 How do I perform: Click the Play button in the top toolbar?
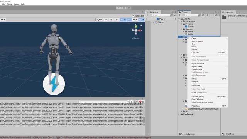[x=118, y=8]
